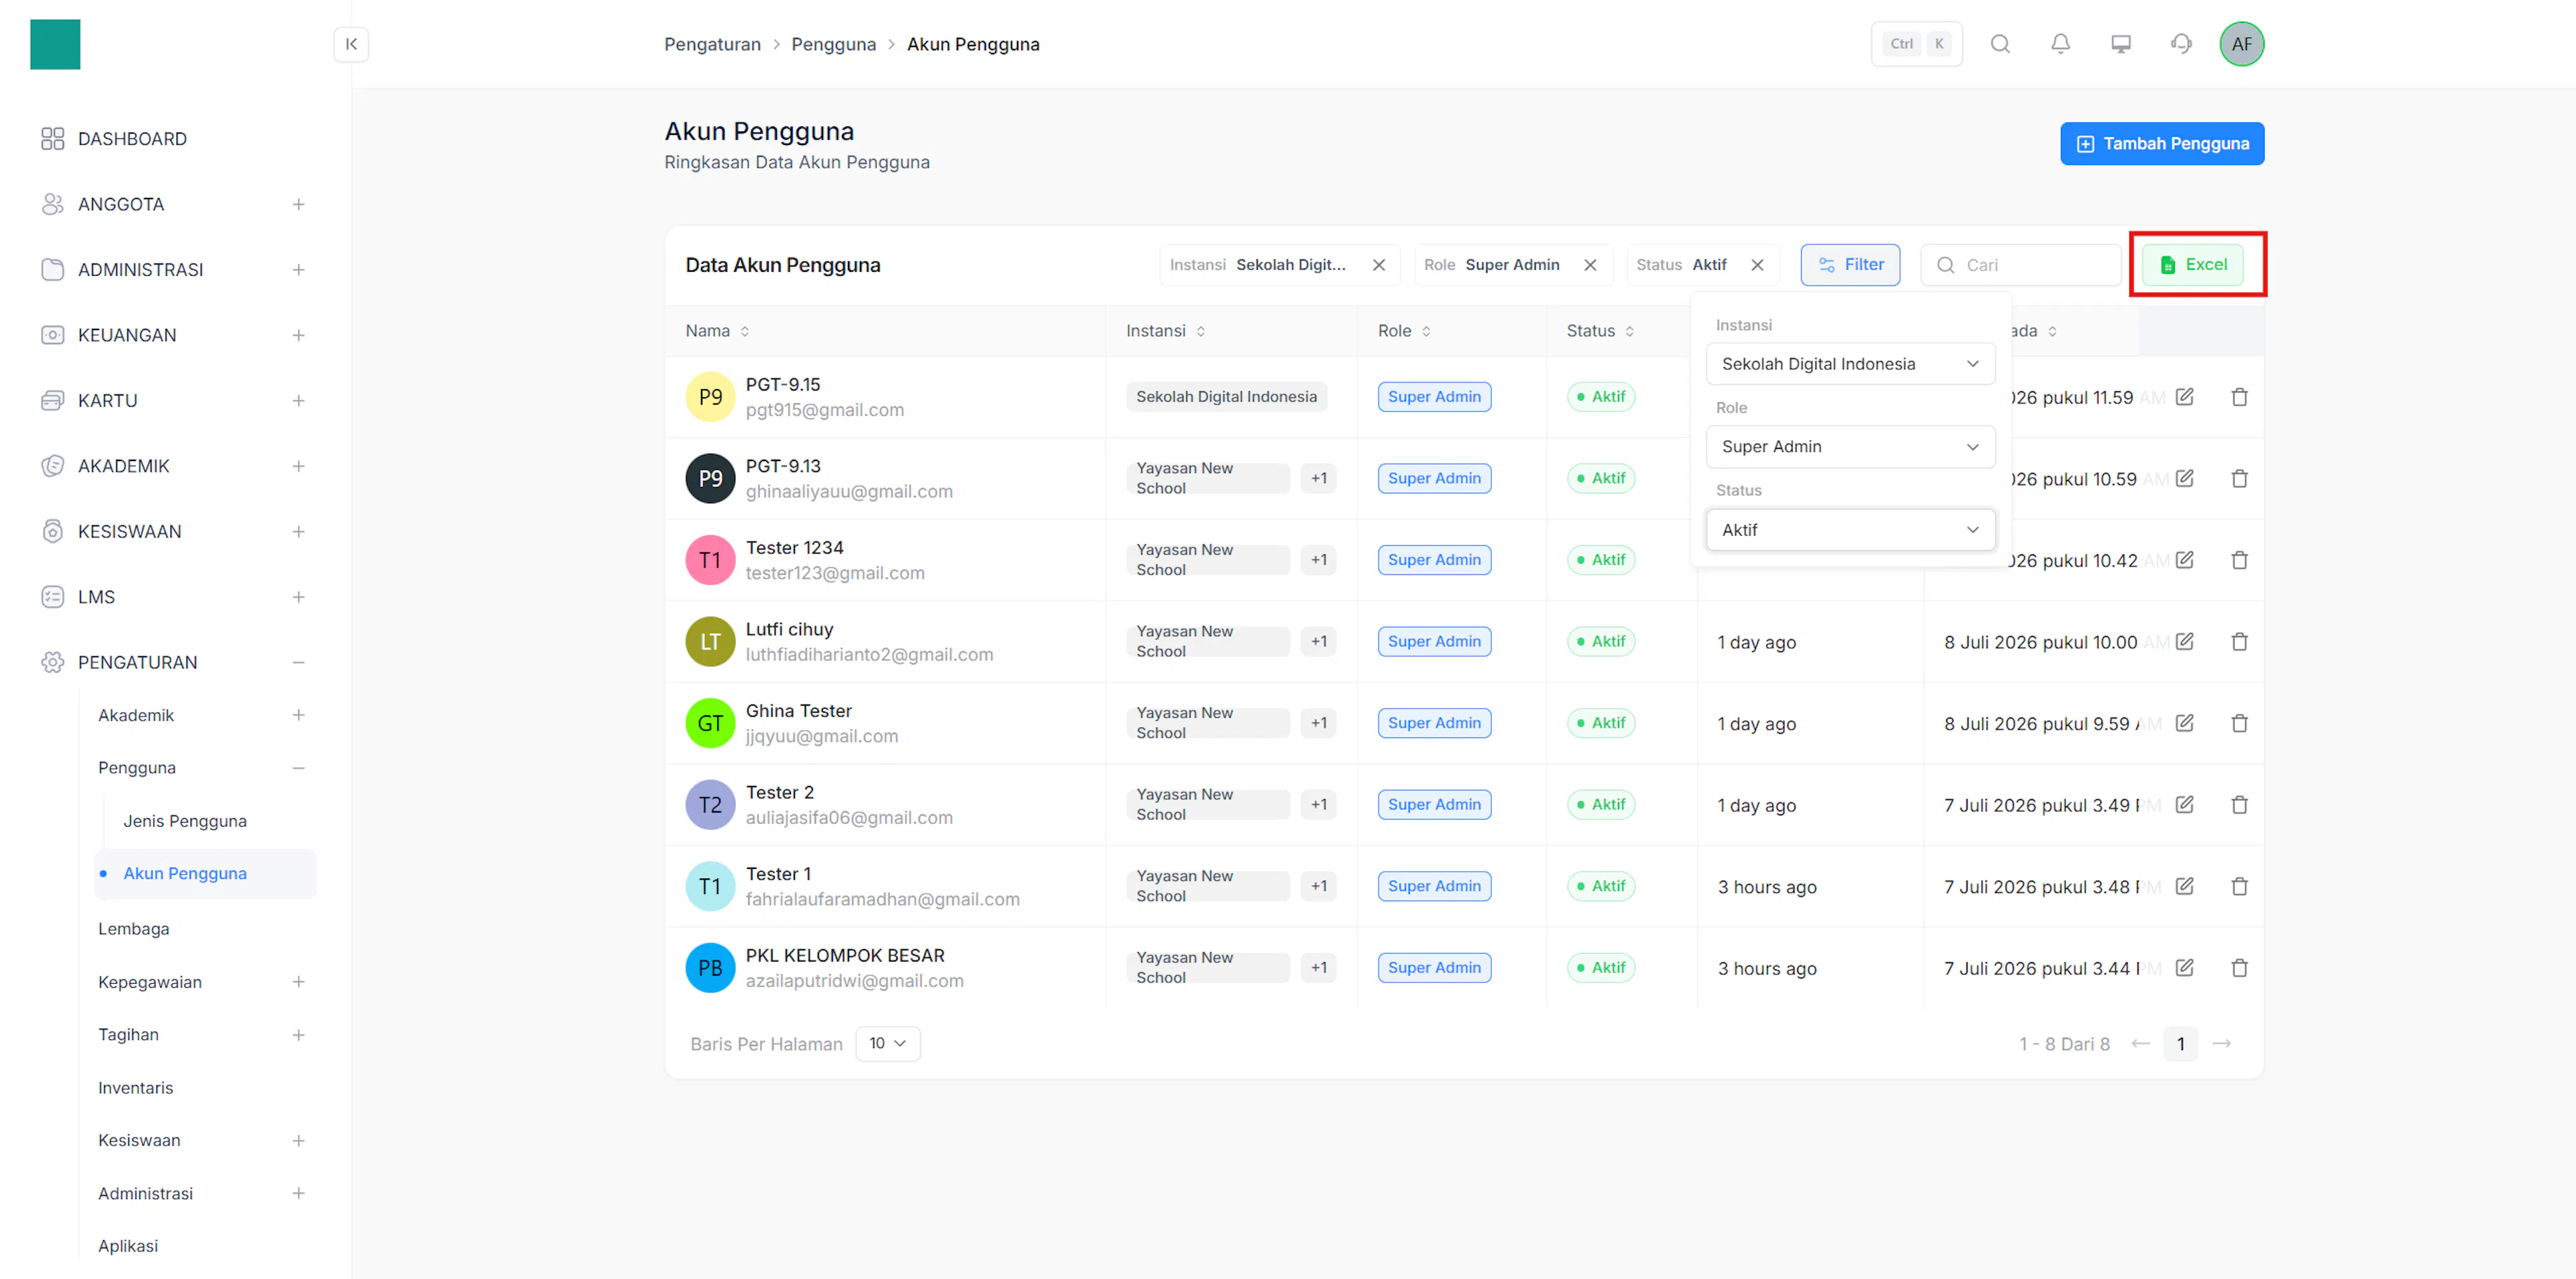Click the monitor display icon in the top bar
This screenshot has height=1279, width=2576.
(x=2121, y=44)
